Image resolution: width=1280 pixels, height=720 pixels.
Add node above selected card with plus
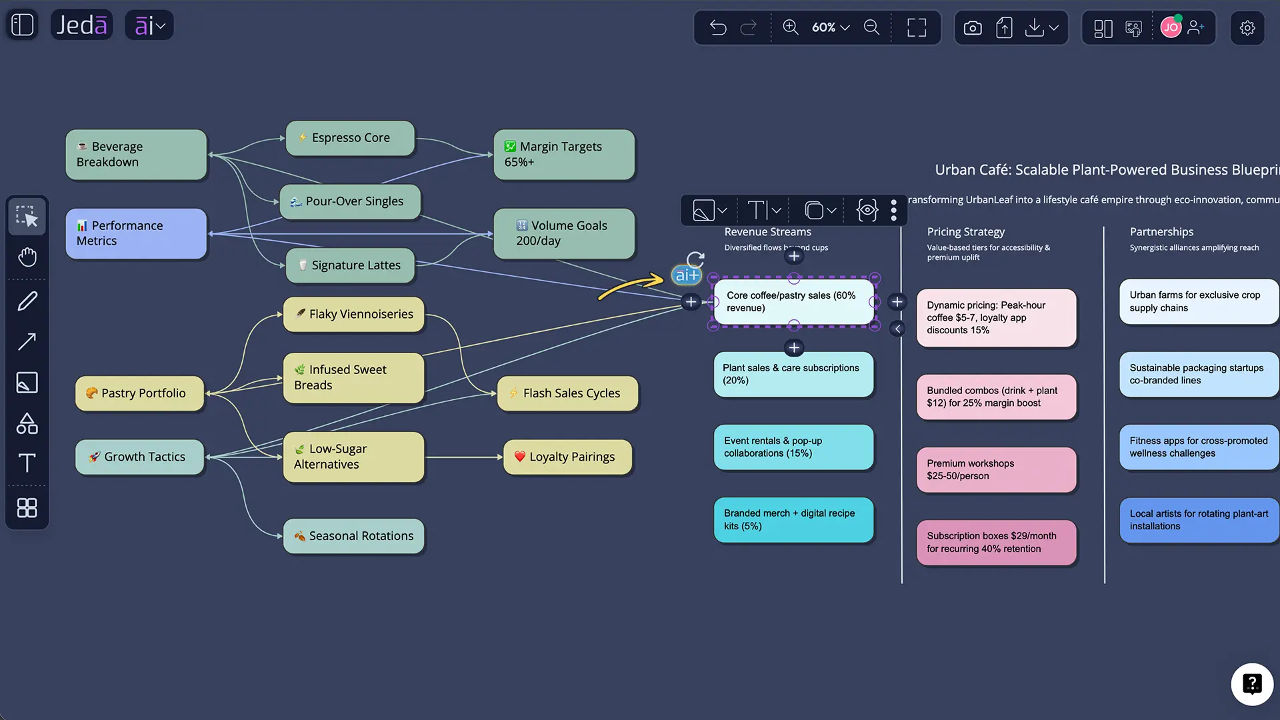(794, 256)
